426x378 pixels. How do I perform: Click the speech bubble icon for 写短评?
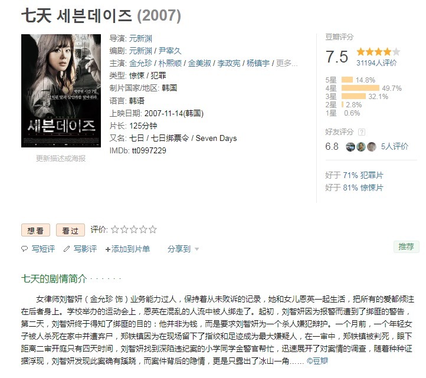24,248
